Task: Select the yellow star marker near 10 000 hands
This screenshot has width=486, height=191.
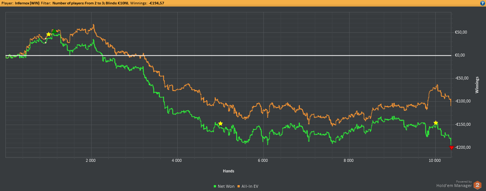Action: tap(436, 123)
